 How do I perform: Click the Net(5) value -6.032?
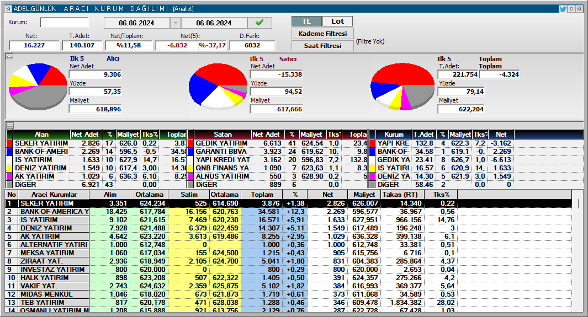(x=177, y=45)
